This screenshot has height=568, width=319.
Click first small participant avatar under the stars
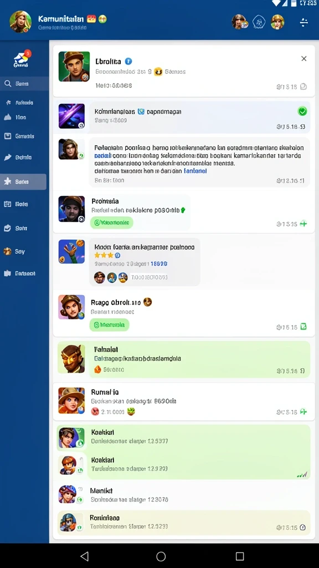(100, 277)
